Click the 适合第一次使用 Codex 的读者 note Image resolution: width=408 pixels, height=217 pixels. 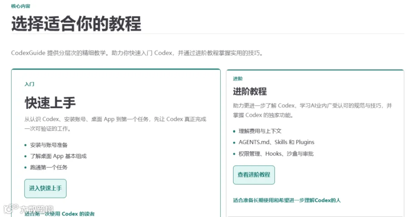(59, 214)
